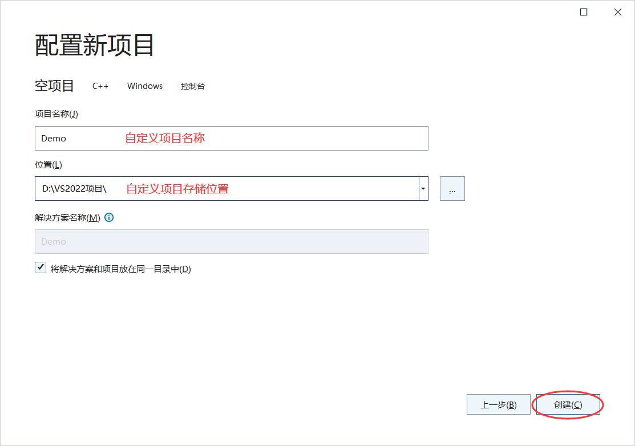Open the location history dropdown arrow
The height and width of the screenshot is (446, 635).
point(423,188)
